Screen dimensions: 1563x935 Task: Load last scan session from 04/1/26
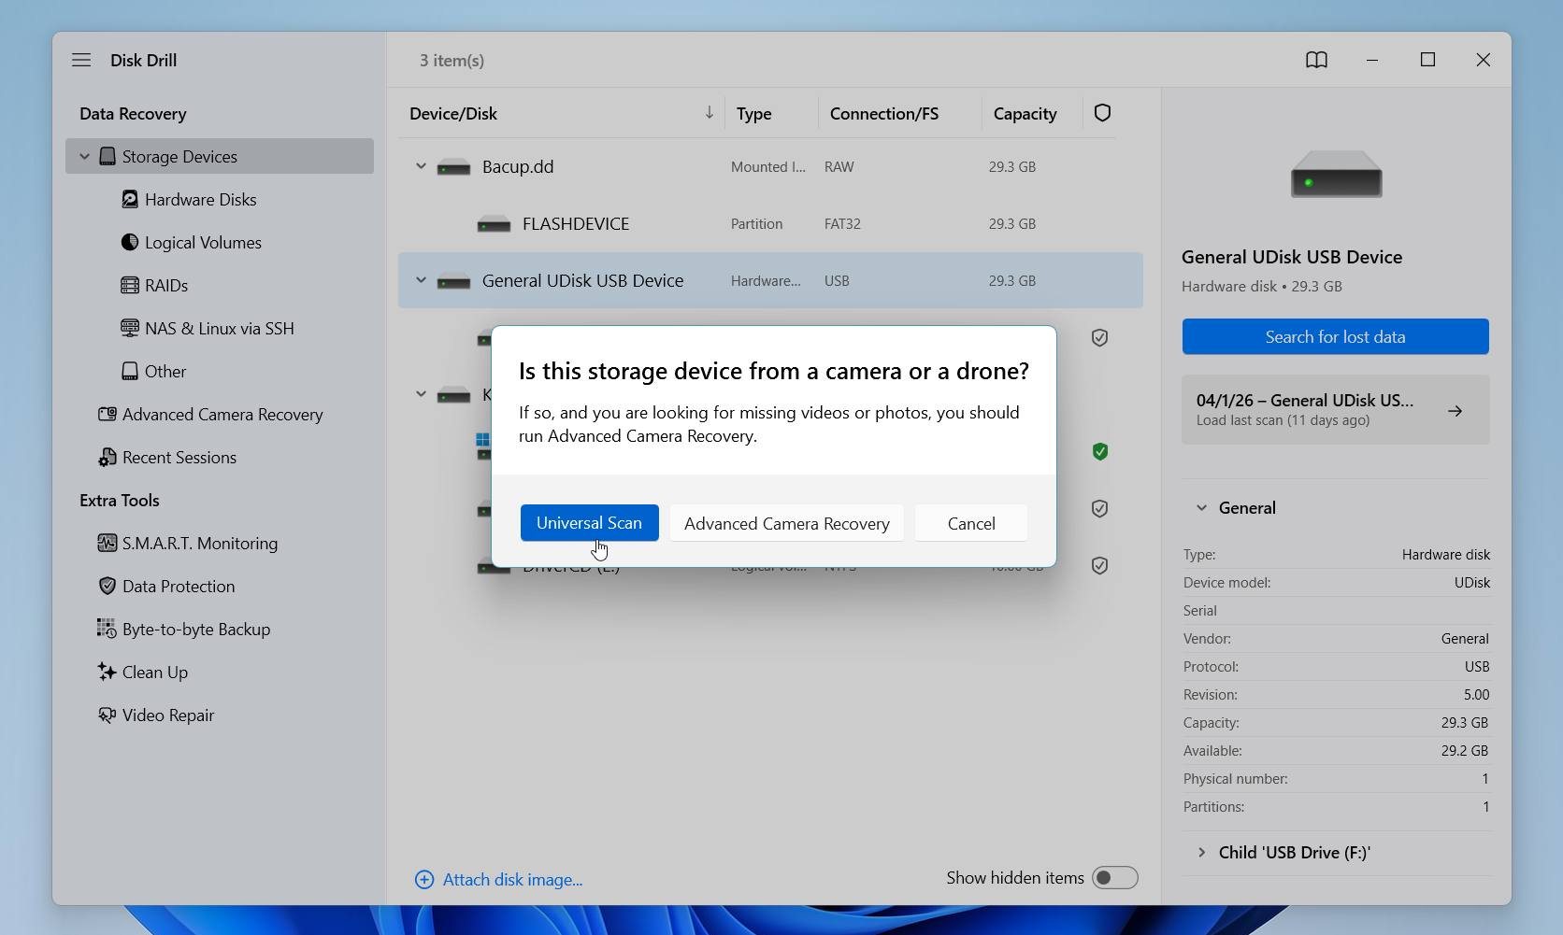click(x=1335, y=410)
